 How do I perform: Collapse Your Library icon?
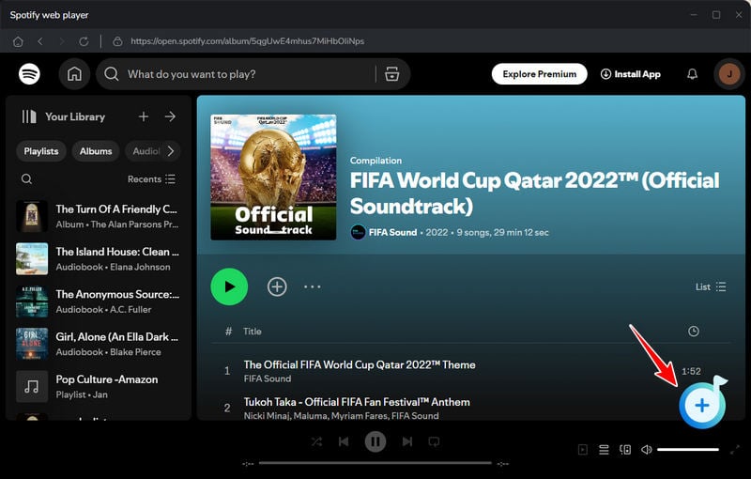29,116
